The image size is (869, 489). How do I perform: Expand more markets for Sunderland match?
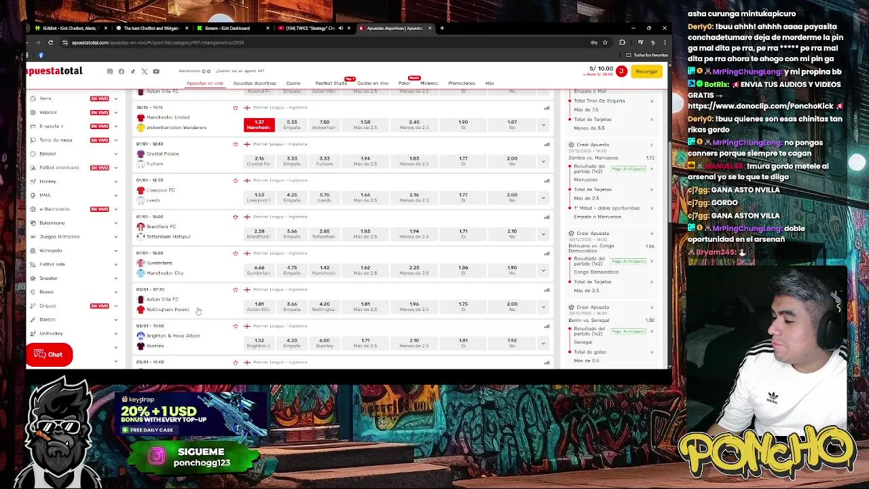click(x=543, y=270)
